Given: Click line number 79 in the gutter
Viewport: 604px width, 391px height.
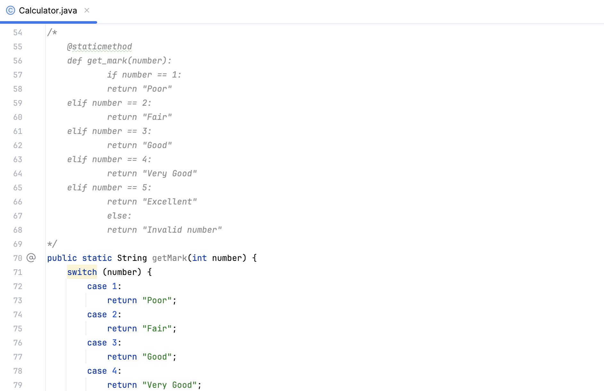Looking at the screenshot, I should pos(18,385).
